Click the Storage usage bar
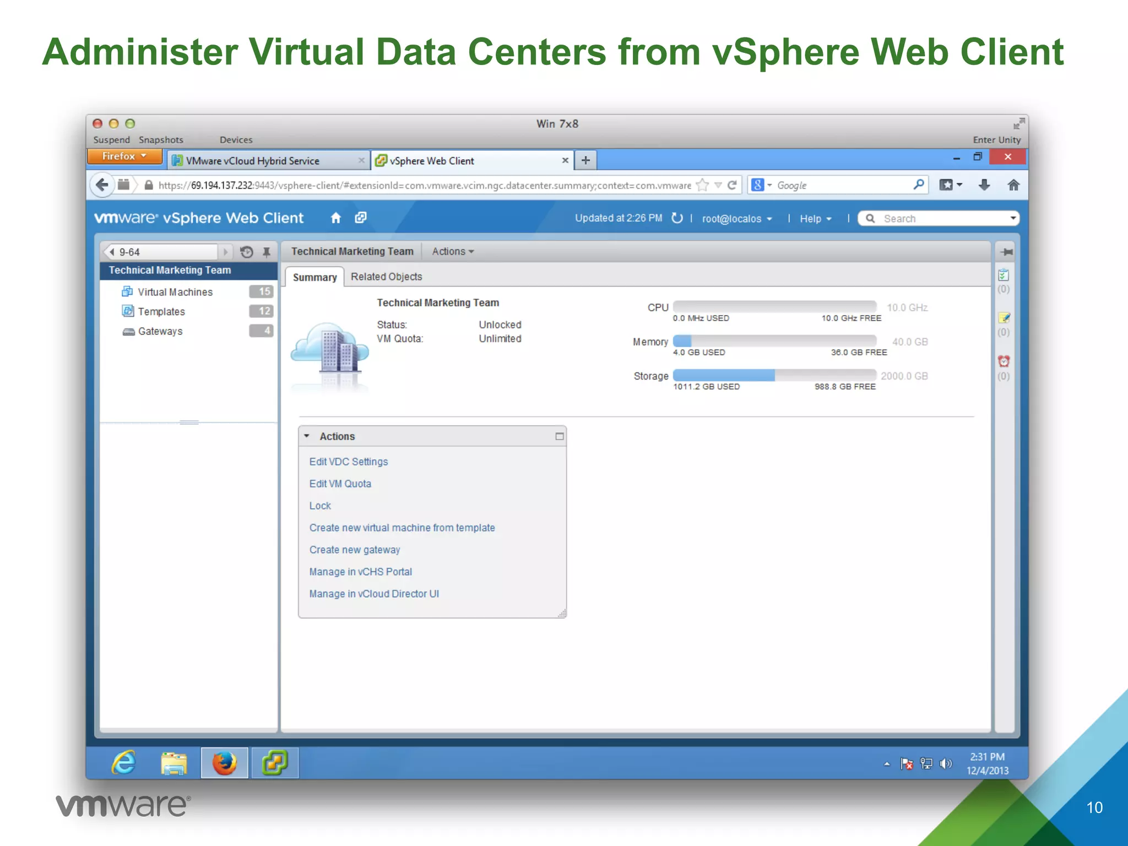This screenshot has height=846, width=1128. [774, 375]
